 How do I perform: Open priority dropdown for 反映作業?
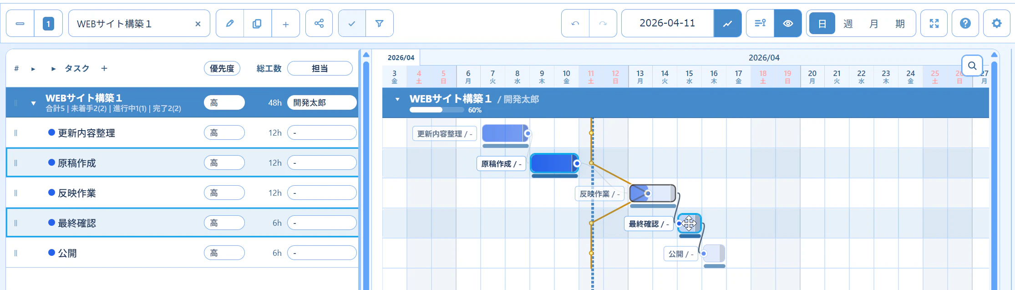224,193
